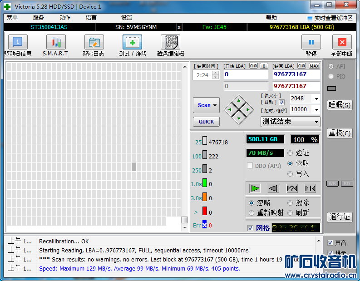This screenshot has width=360, height=281.
Task: Open the 帮助 help menu
Action: coord(271,18)
